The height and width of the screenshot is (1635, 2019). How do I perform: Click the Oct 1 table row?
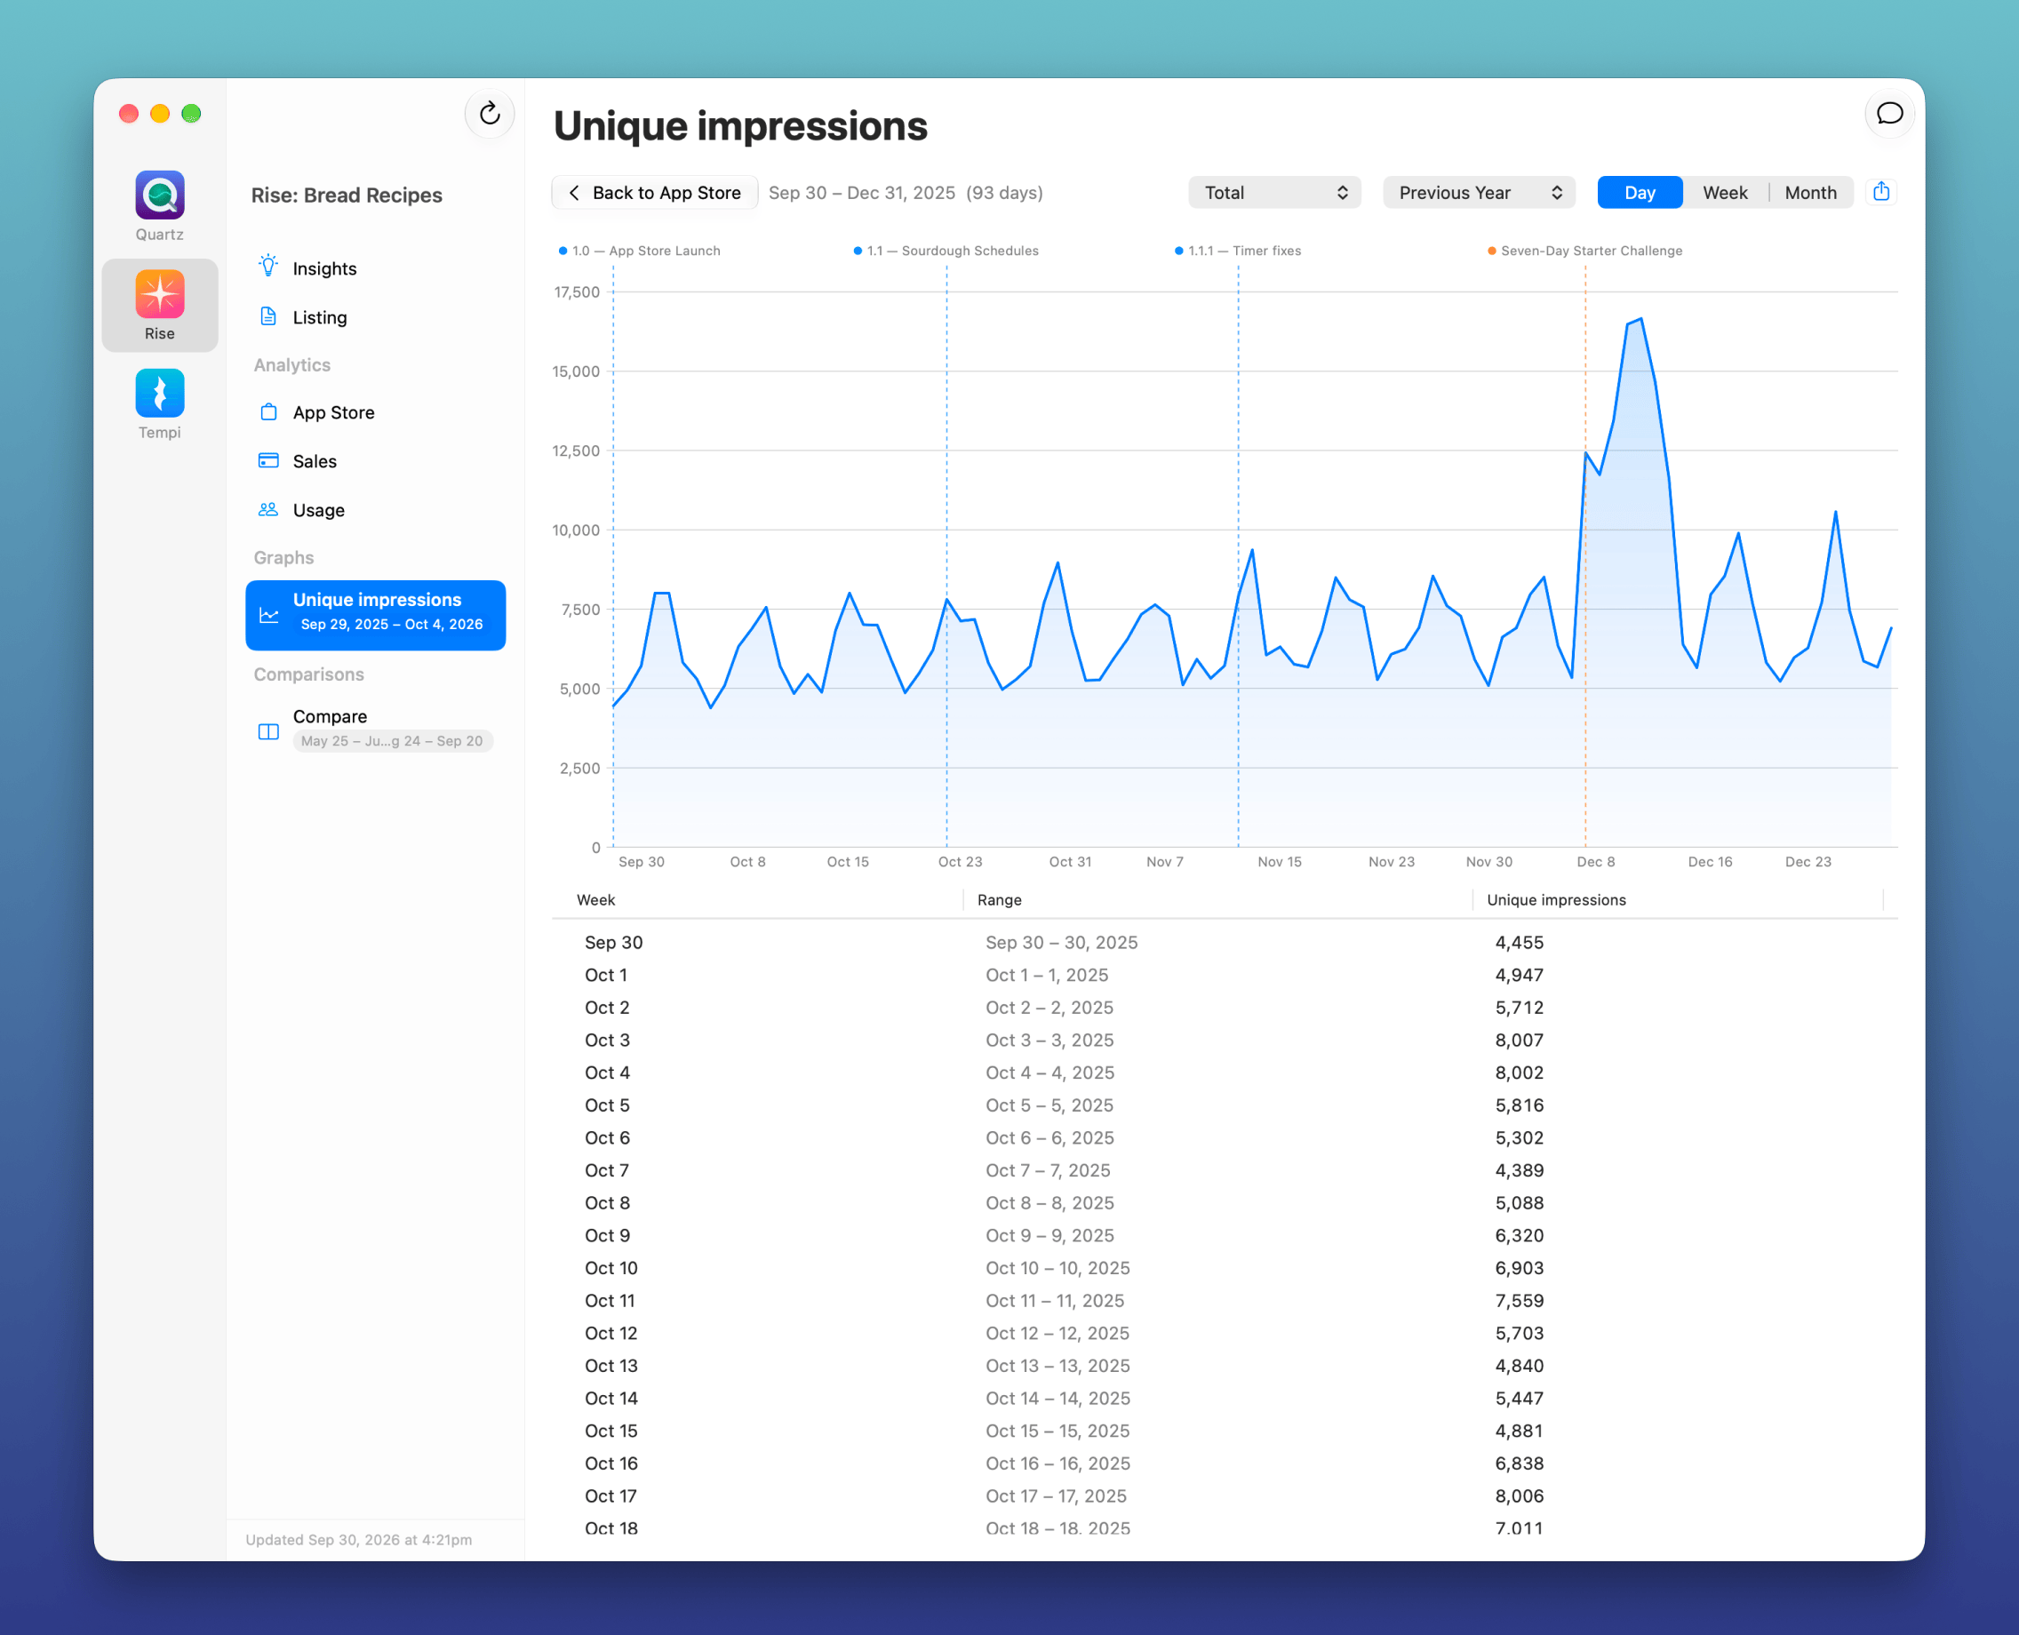coord(1225,975)
